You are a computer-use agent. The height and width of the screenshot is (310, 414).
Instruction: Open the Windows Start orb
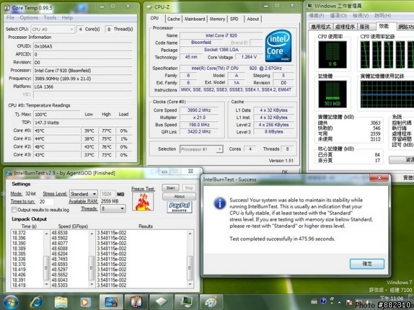pyautogui.click(x=10, y=302)
